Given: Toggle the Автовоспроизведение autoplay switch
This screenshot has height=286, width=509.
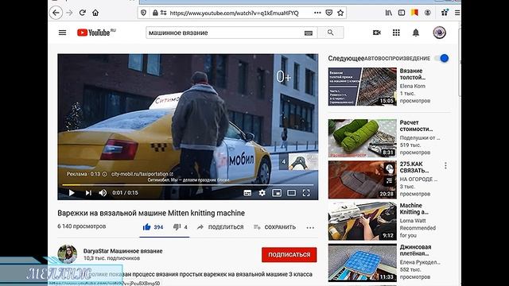Looking at the screenshot, I should click(442, 58).
